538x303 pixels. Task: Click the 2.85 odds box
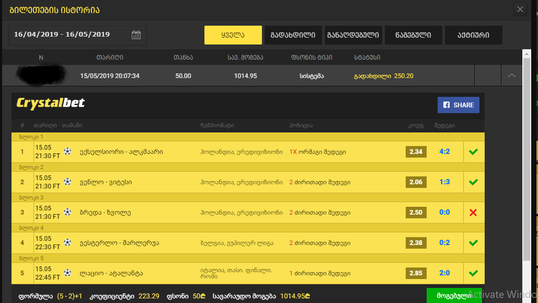tap(416, 274)
